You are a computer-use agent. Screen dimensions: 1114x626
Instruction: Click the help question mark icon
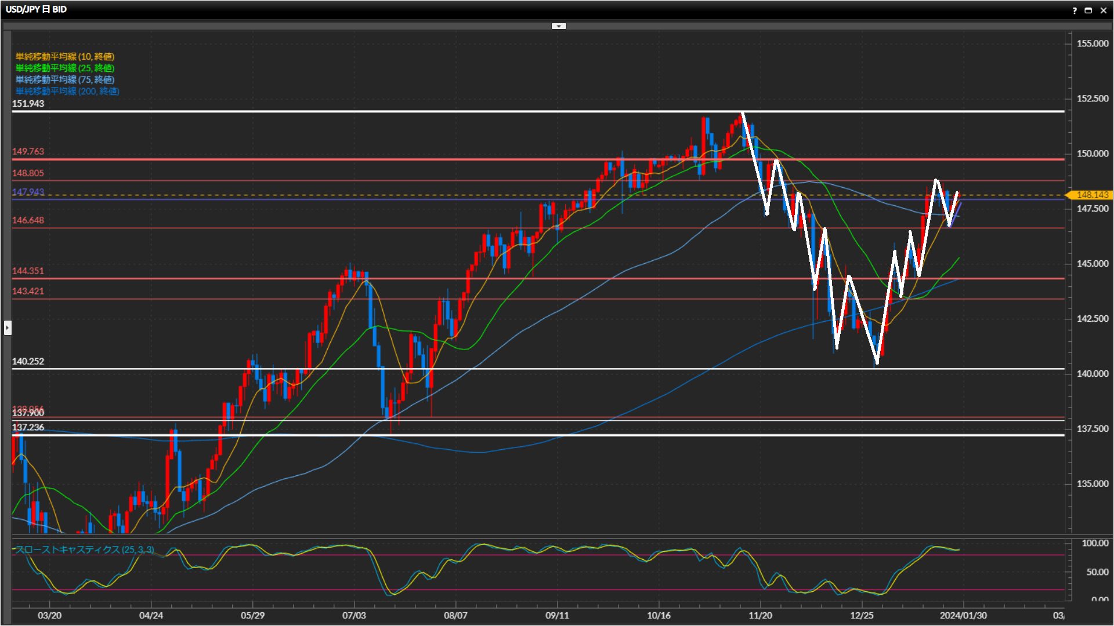(x=1074, y=10)
